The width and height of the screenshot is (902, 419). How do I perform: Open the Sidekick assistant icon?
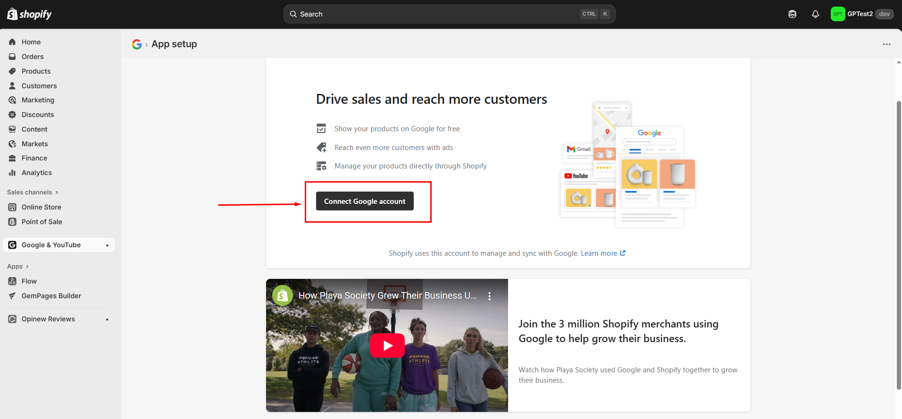click(x=792, y=14)
